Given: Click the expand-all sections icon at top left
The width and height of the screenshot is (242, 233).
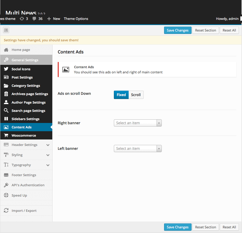Looking at the screenshot, I should click(6, 30).
